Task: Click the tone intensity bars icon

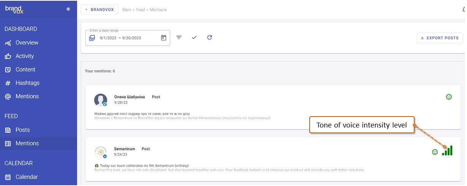Action: point(447,150)
